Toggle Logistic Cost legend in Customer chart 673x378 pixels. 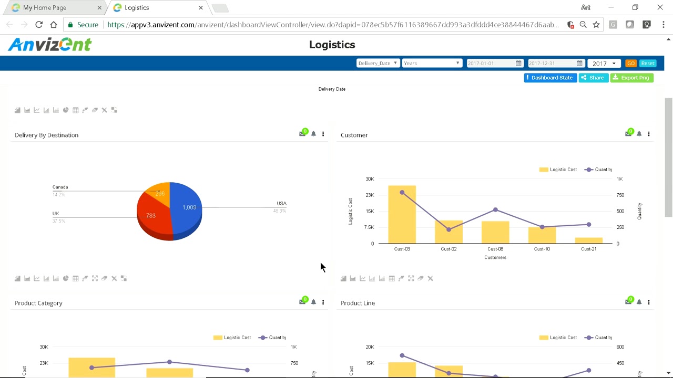pyautogui.click(x=558, y=170)
